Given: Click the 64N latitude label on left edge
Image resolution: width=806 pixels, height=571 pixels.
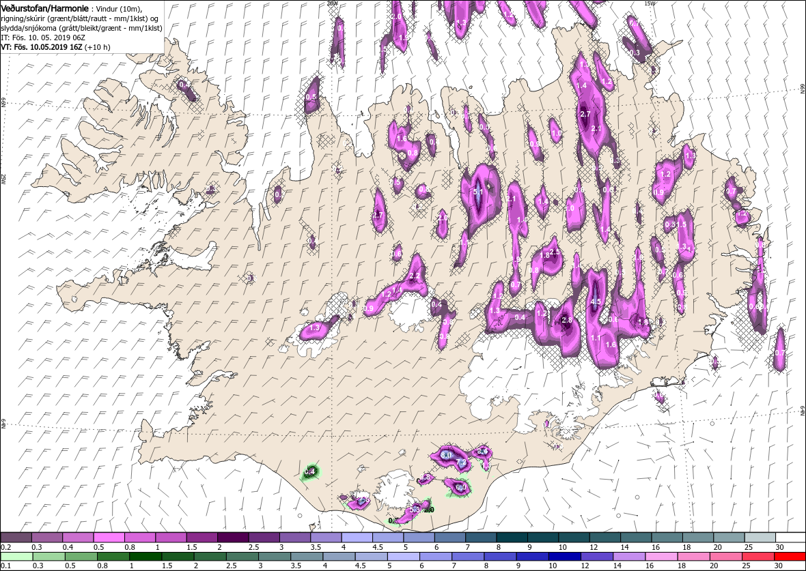Looking at the screenshot, I should (3, 424).
